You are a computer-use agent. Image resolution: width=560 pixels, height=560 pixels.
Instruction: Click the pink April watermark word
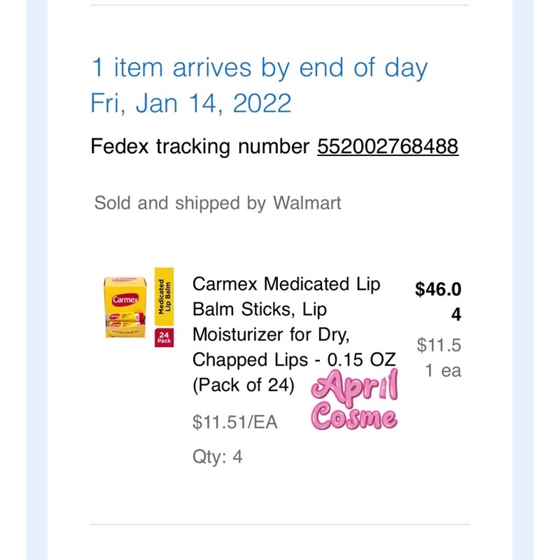pyautogui.click(x=353, y=389)
